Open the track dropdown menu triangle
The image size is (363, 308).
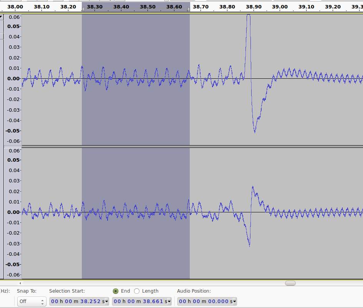[x=2, y=17]
